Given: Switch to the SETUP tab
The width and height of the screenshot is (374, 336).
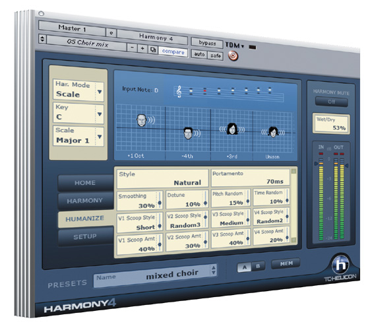Looking at the screenshot, I should (85, 236).
